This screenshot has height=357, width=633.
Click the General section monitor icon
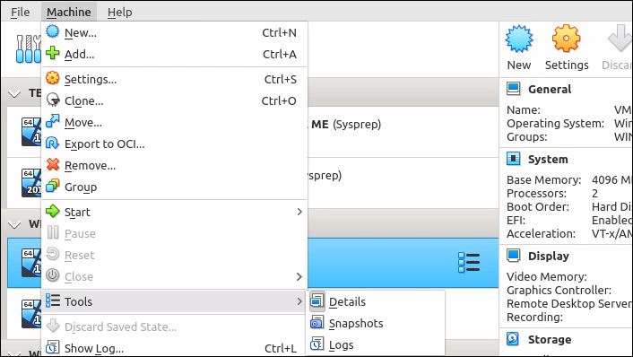click(513, 89)
